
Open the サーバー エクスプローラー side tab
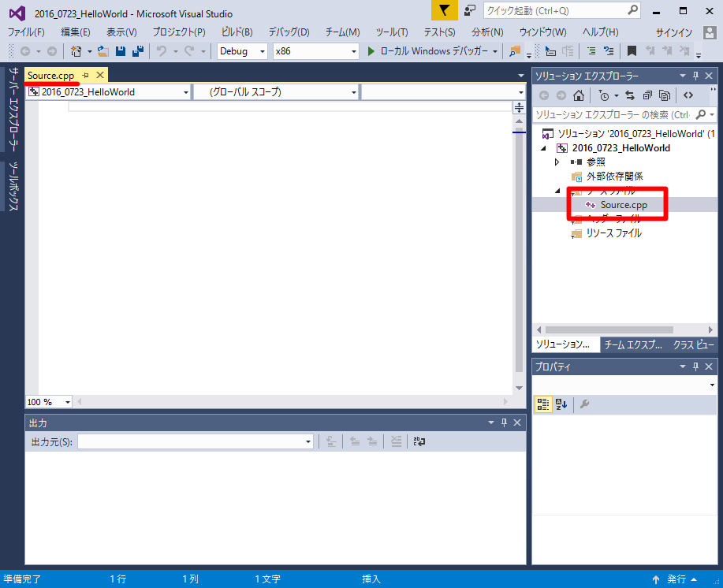(x=14, y=110)
